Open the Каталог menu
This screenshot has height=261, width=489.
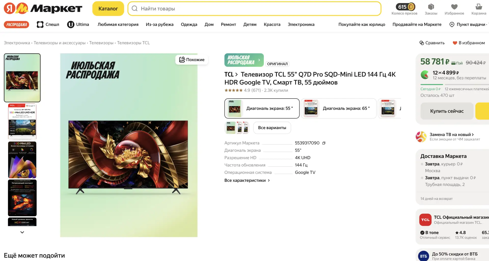108,9
